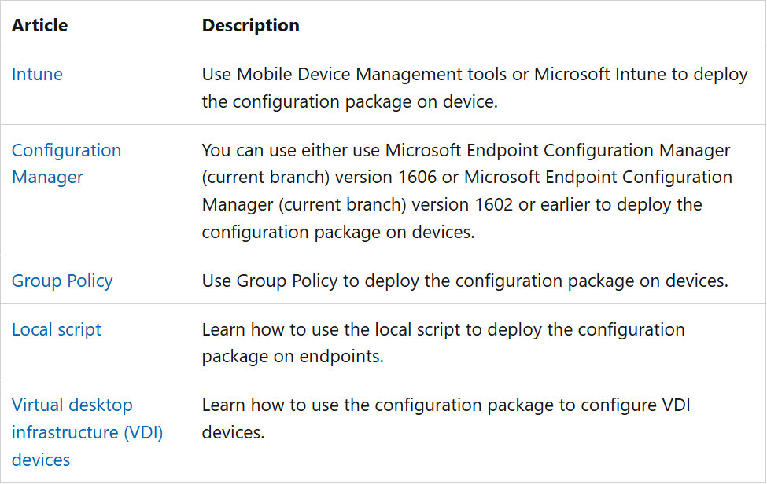Click the Local script description text
The image size is (767, 484).
(x=443, y=343)
